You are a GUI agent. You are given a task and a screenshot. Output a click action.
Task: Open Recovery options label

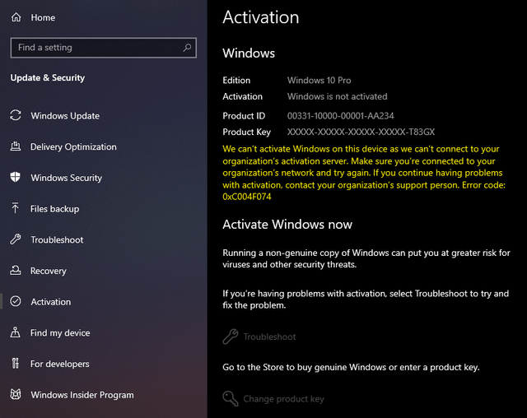49,271
